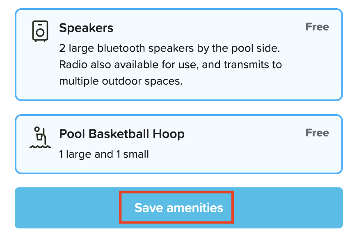Screen dimensions: 352x235
Task: Select the Pool Basketball Hoop heading
Action: (x=122, y=134)
